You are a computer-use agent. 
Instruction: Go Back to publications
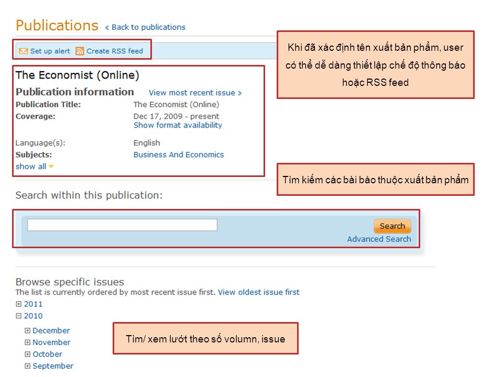(x=148, y=27)
